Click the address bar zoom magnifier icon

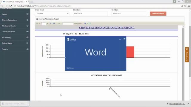coord(182,6)
